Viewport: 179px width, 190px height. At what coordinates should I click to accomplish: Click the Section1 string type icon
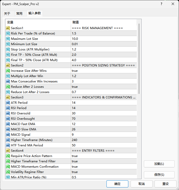pyautogui.click(x=8, y=28)
